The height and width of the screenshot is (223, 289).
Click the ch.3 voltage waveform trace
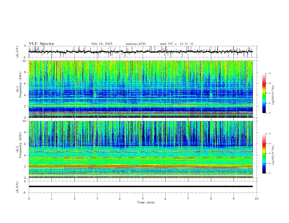(x=141, y=187)
